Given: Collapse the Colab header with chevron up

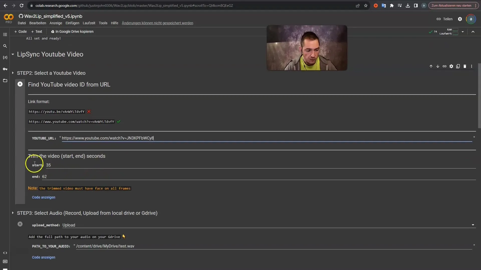Looking at the screenshot, I should pos(473,32).
